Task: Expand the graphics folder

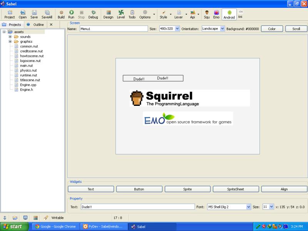Action: 10,42
